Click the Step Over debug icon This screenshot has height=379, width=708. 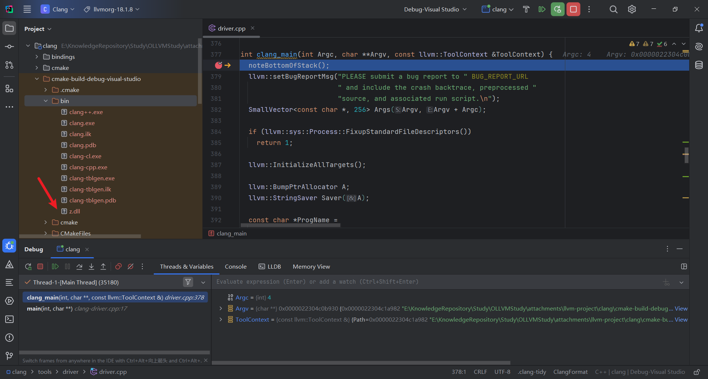[x=79, y=266]
